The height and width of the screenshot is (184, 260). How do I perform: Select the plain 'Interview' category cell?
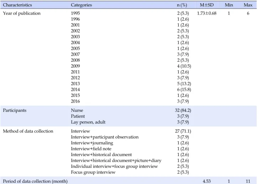click(x=80, y=131)
